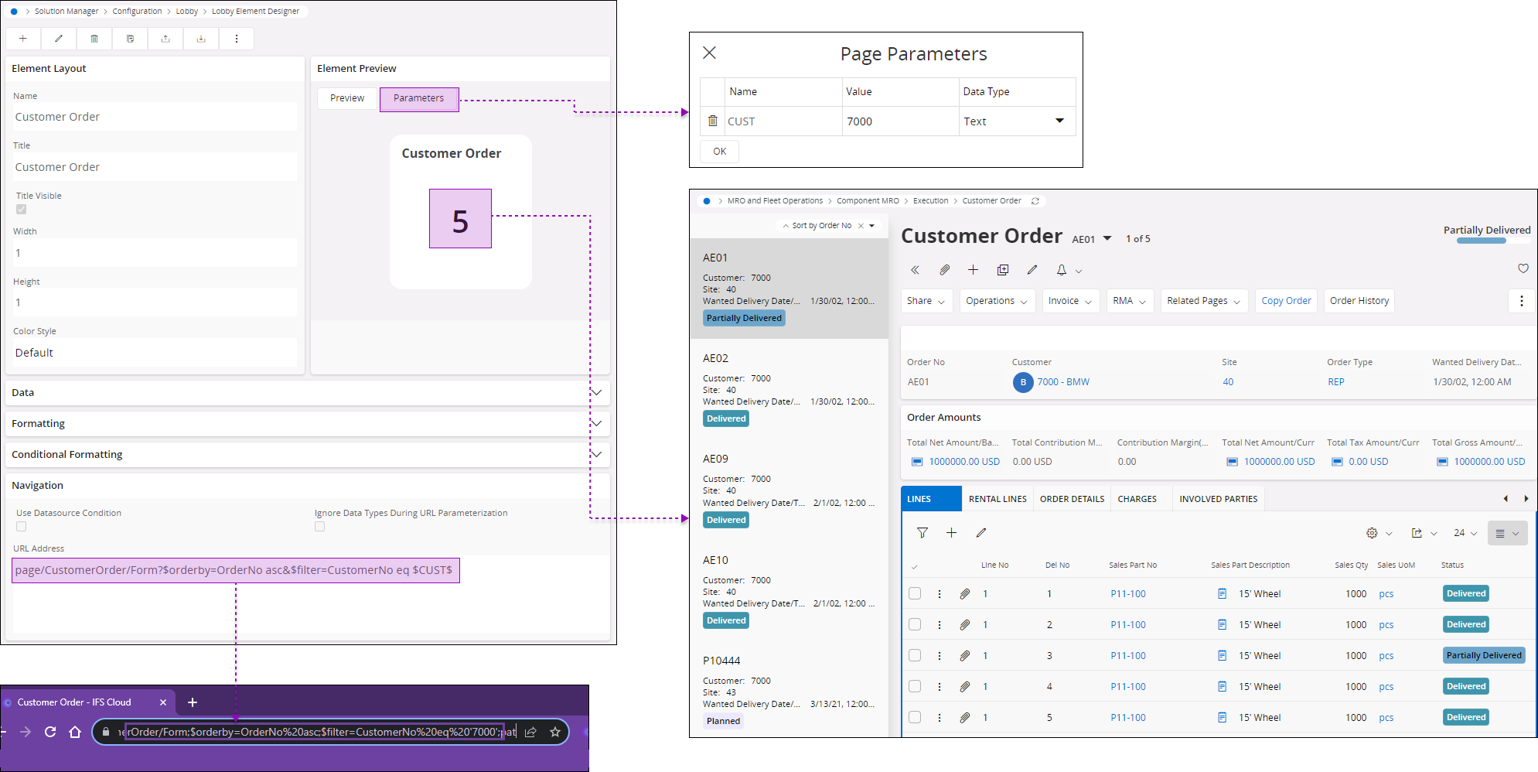Open the Data Type dropdown for CUST
Image resolution: width=1538 pixels, height=772 pixels.
[1059, 121]
